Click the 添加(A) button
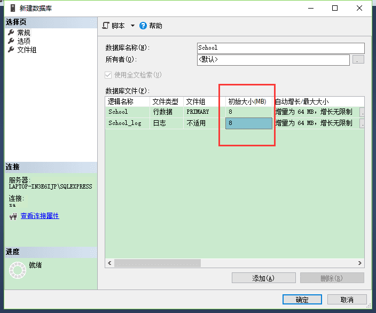 pos(263,278)
